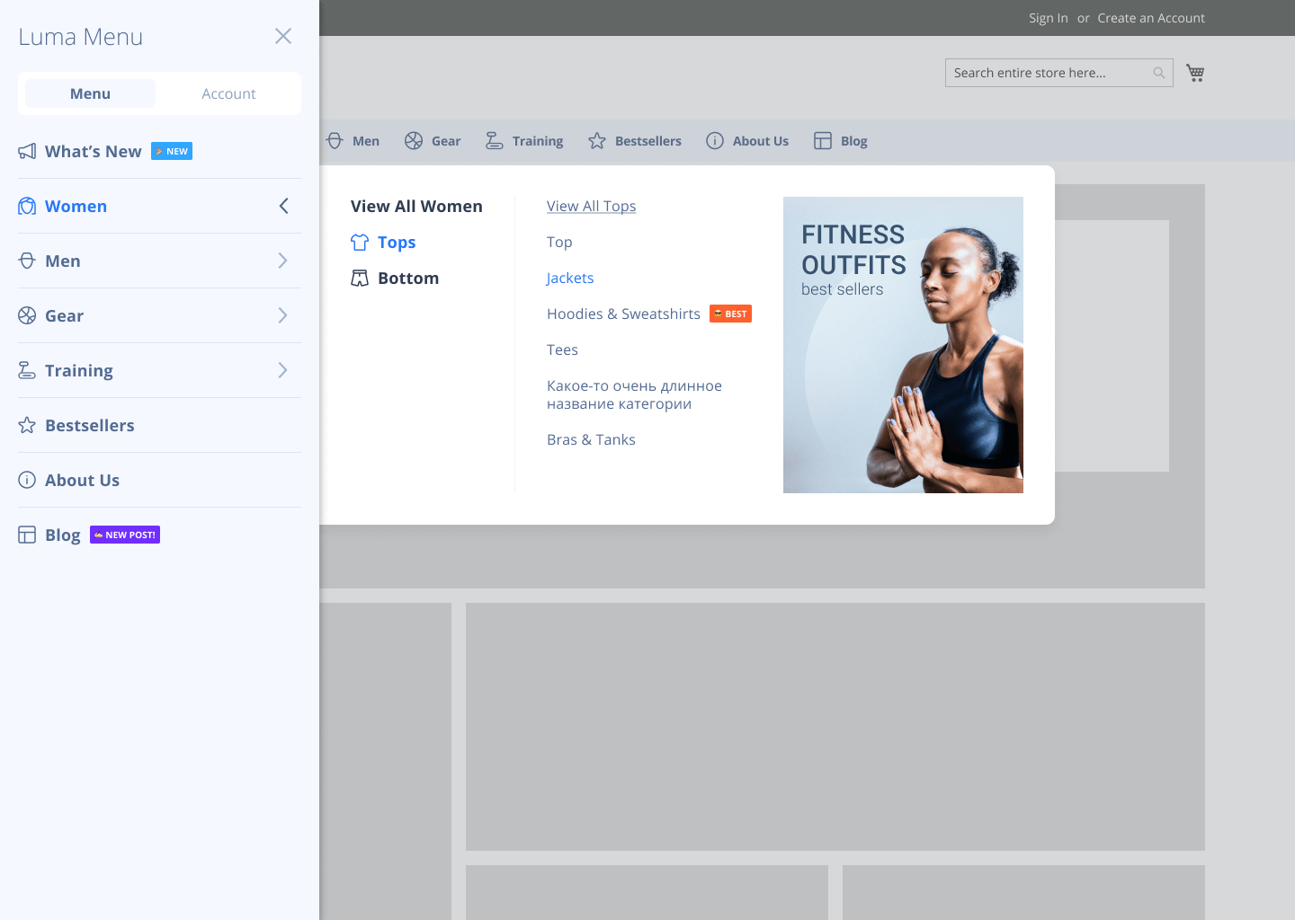Open the Jackets subcategory
The width and height of the screenshot is (1295, 920).
(570, 278)
